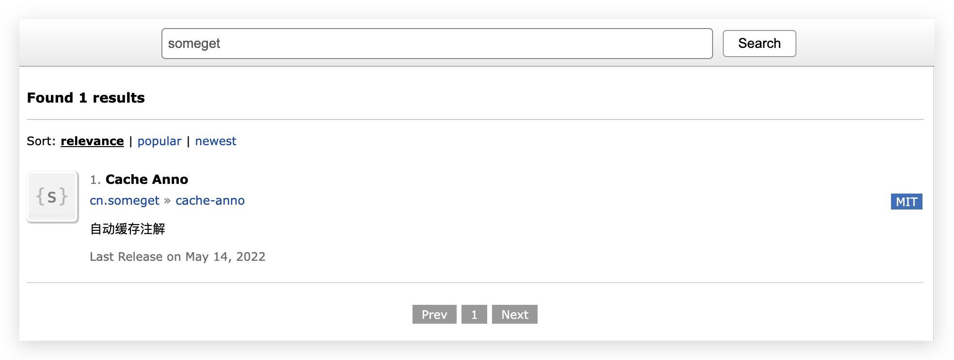Select page 1 in pagination
954x360 pixels.
[474, 315]
